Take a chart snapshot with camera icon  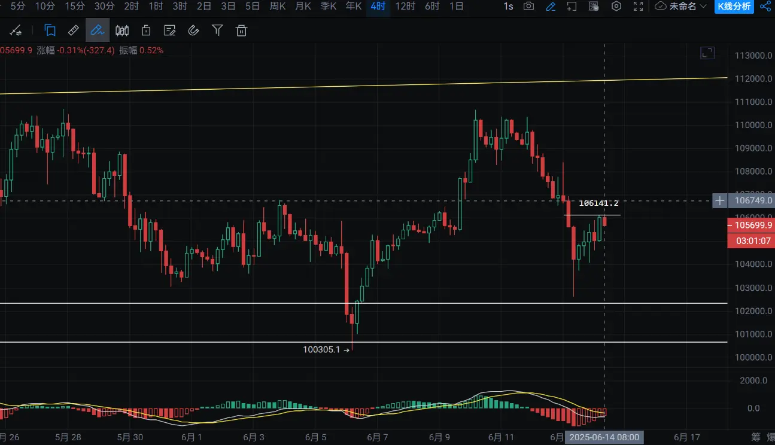pyautogui.click(x=528, y=7)
